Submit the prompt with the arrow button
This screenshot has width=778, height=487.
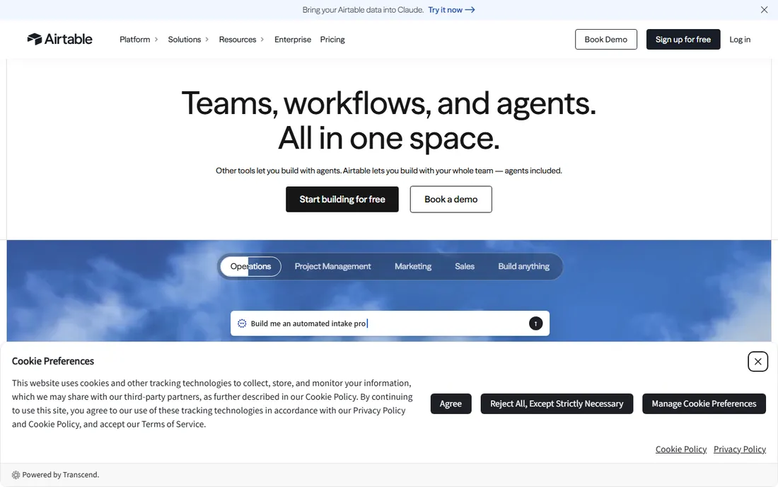tap(535, 323)
